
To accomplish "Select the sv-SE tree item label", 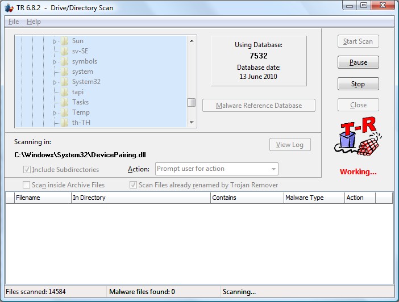I will pyautogui.click(x=80, y=51).
